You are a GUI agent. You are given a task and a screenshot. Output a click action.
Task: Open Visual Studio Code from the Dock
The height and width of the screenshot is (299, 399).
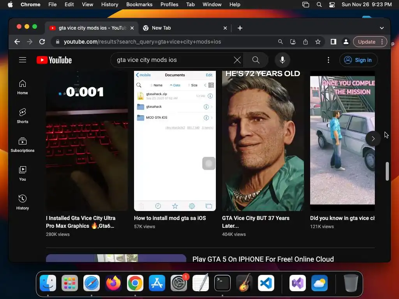pyautogui.click(x=266, y=283)
